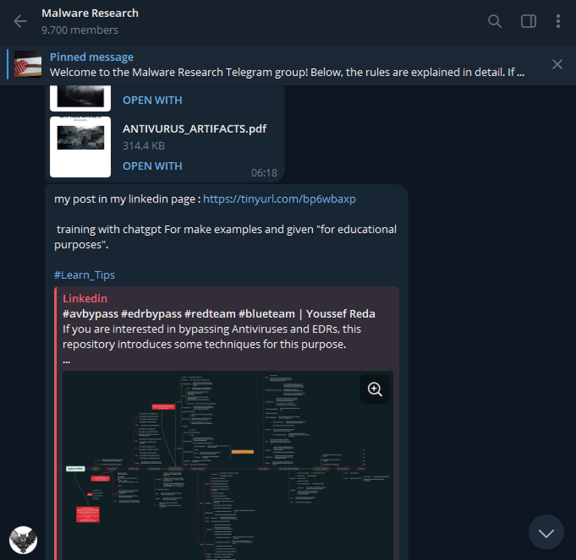
Task: Click the upper file's dark thumbnail
Action: coord(80,97)
